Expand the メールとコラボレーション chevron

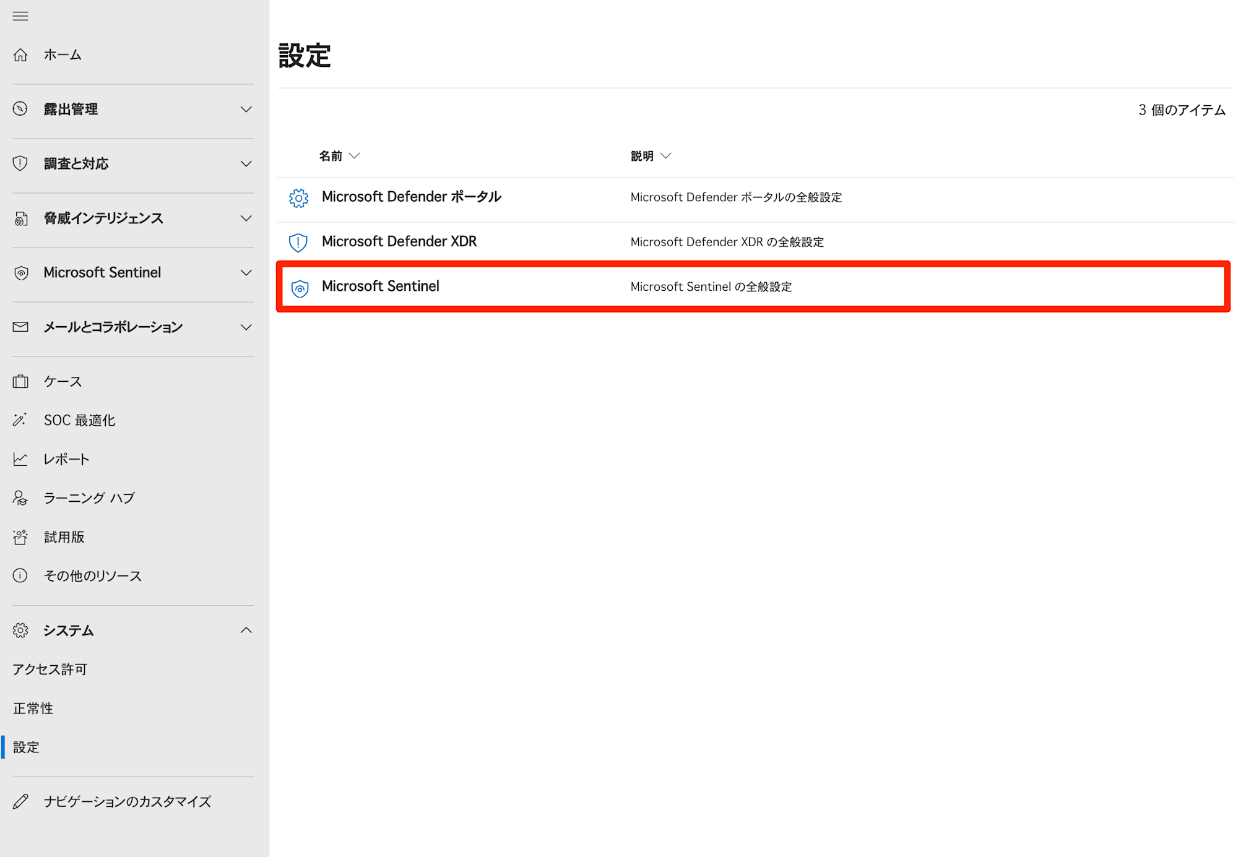246,327
